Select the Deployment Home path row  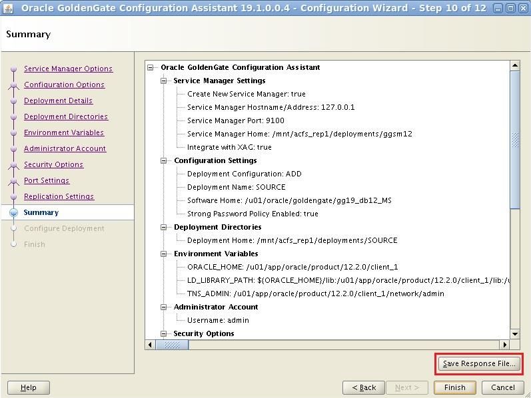tap(292, 241)
